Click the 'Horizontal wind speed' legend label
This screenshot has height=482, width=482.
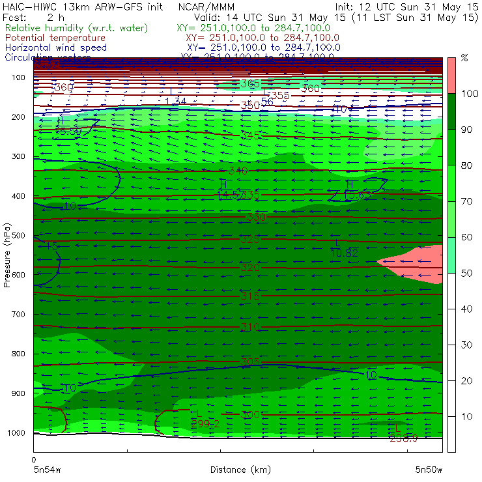coord(56,48)
